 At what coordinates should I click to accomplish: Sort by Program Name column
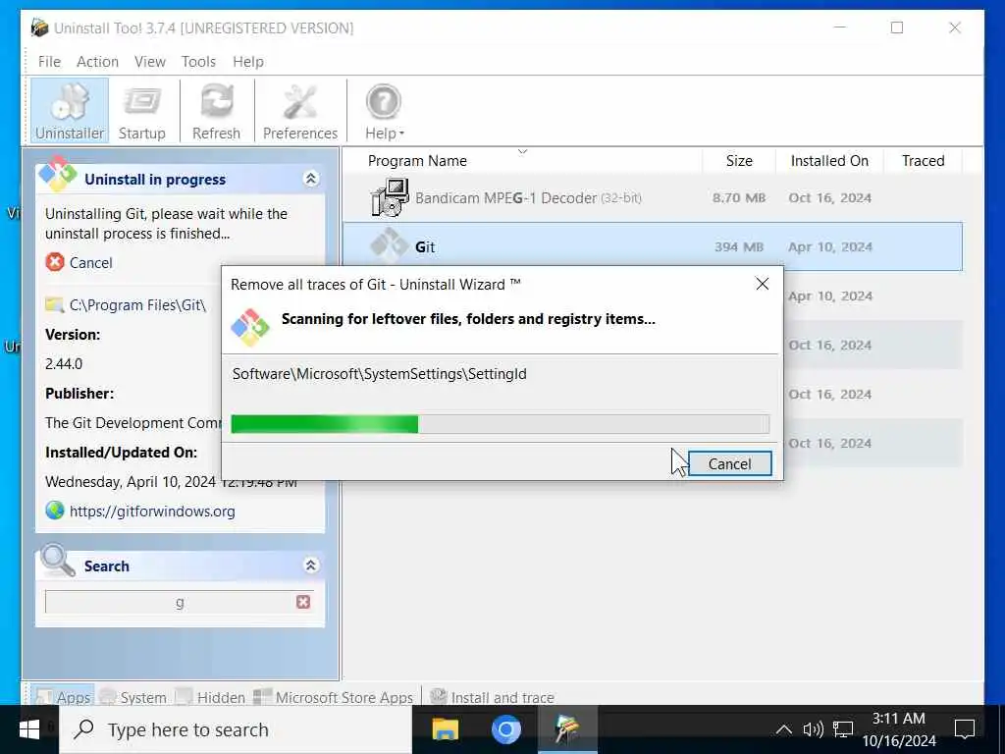pyautogui.click(x=417, y=161)
